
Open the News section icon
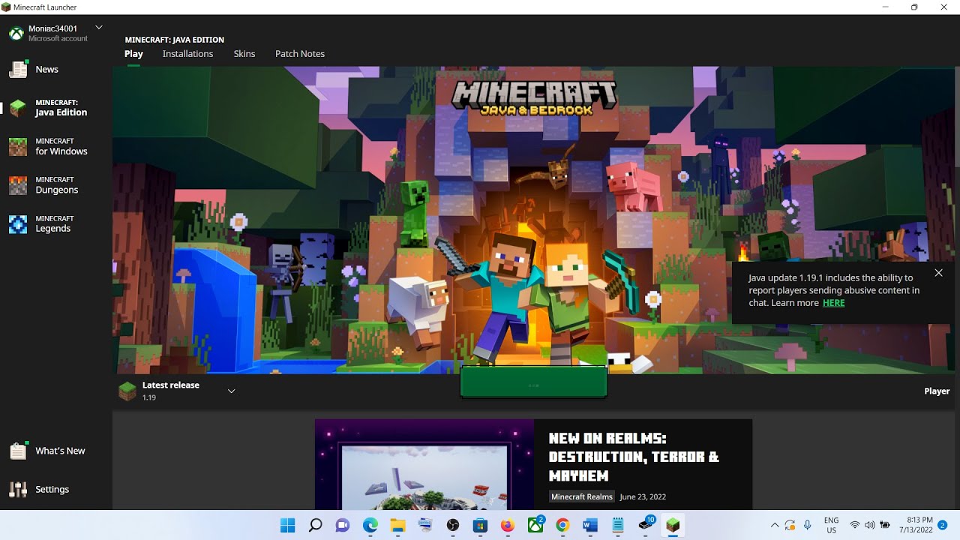click(x=18, y=69)
